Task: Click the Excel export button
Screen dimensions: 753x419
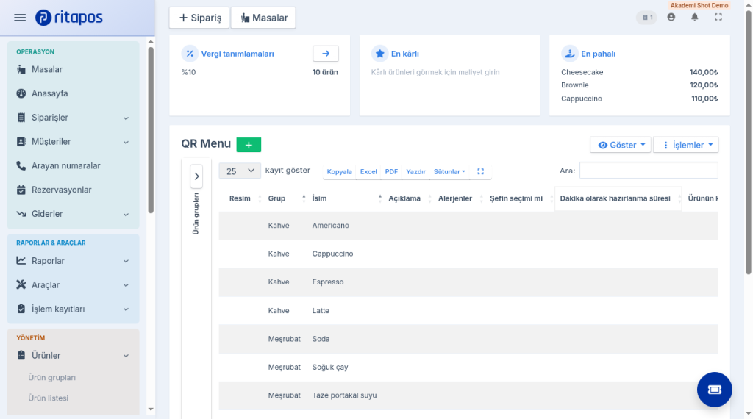Action: [x=368, y=171]
